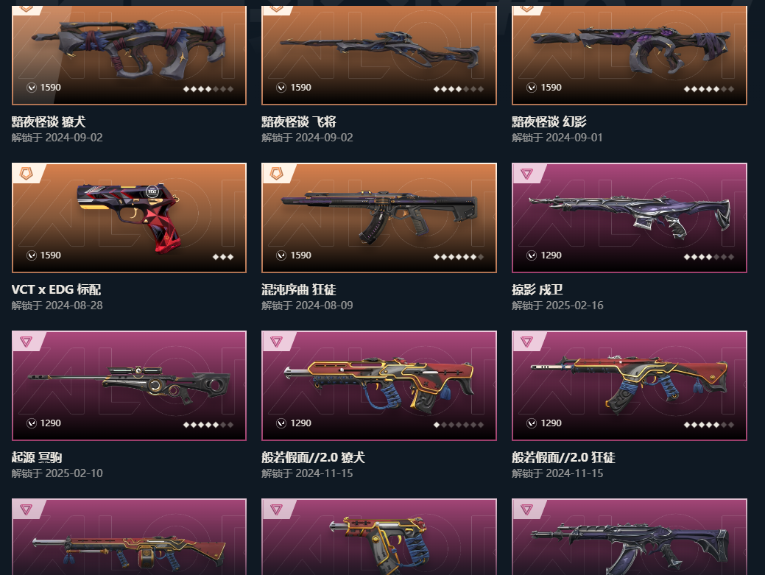Click the orange tier badge on VCT x EDG card

point(27,174)
